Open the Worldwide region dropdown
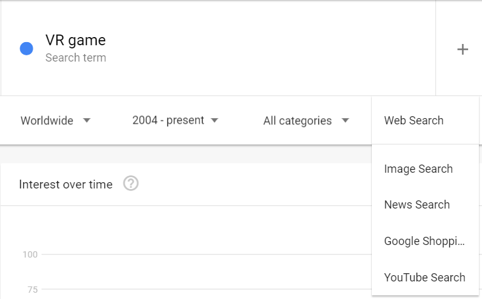This screenshot has width=482, height=299. tap(55, 121)
